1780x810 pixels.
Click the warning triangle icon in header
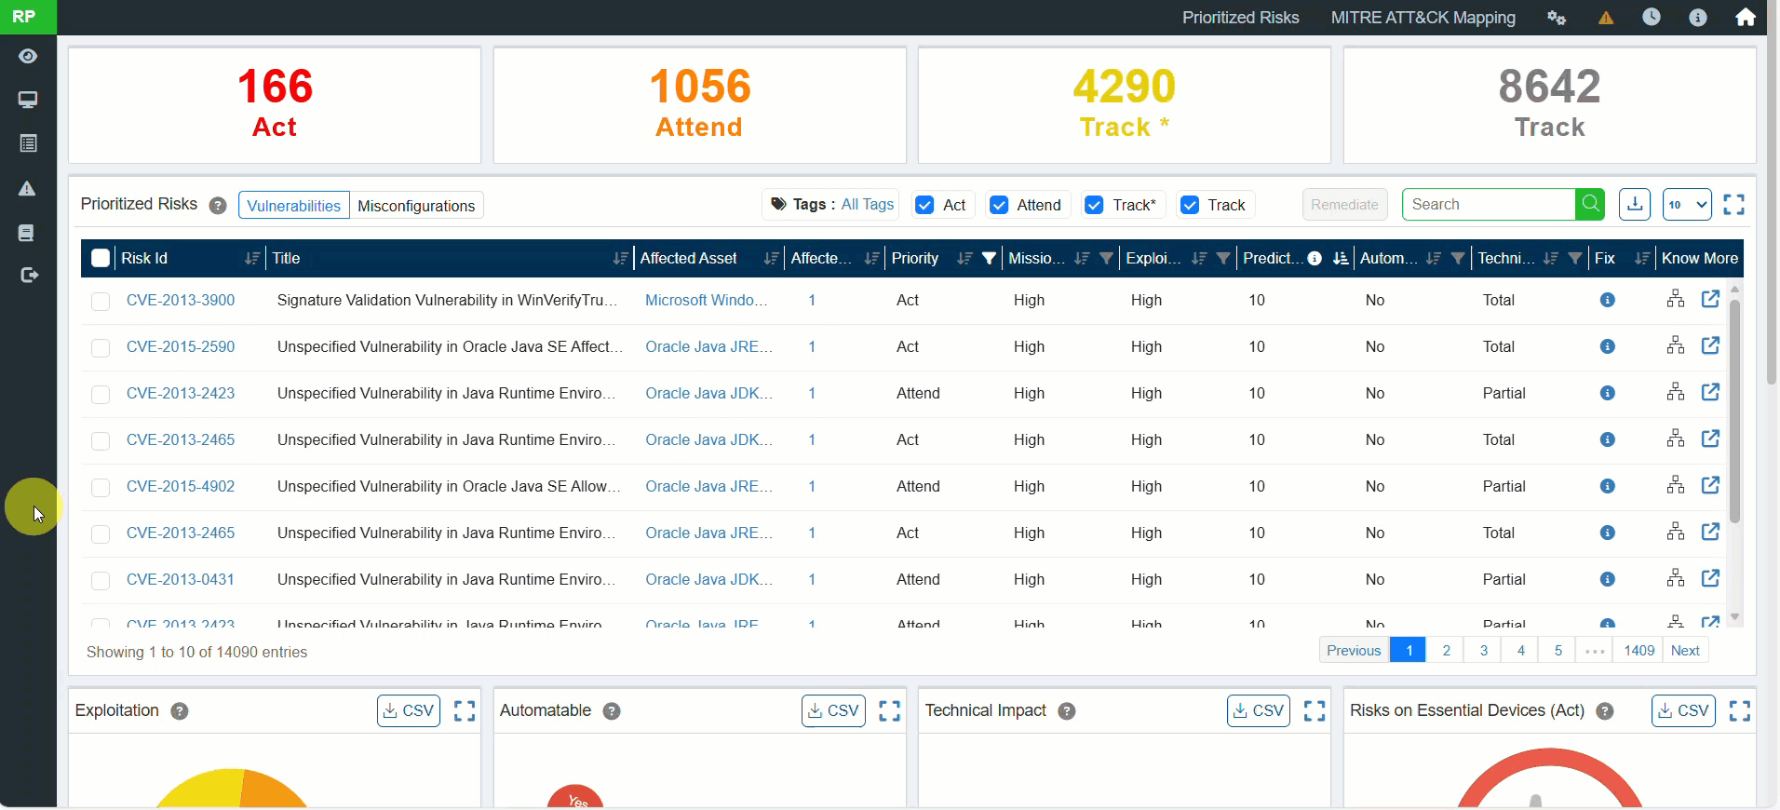1605,18
